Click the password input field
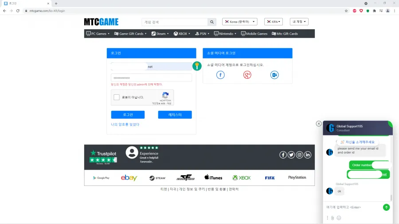The width and height of the screenshot is (399, 224). click(152, 78)
